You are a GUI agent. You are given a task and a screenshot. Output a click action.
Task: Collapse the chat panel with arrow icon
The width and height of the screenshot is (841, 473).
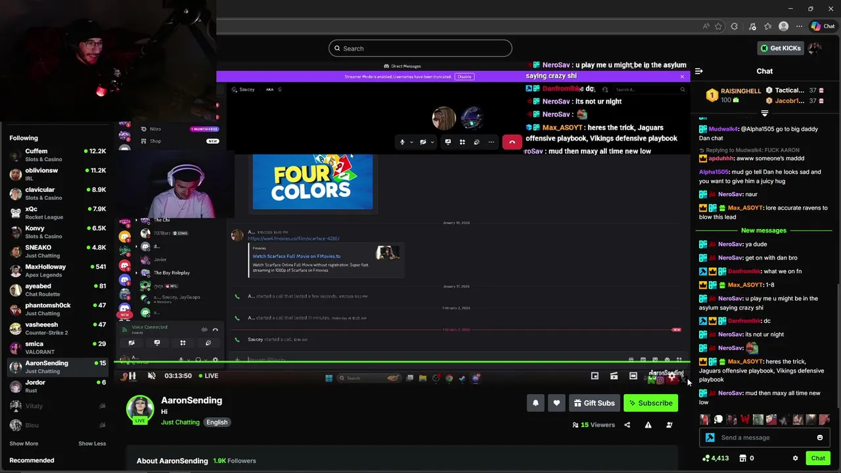coord(699,71)
